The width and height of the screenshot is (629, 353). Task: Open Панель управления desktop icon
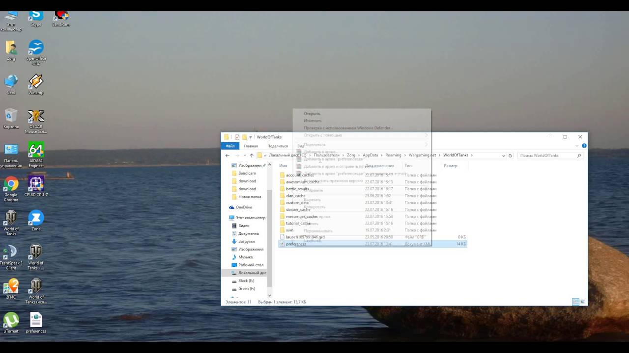pos(11,155)
